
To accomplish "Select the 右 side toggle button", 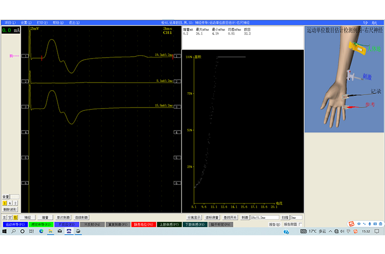I will (x=15, y=218).
